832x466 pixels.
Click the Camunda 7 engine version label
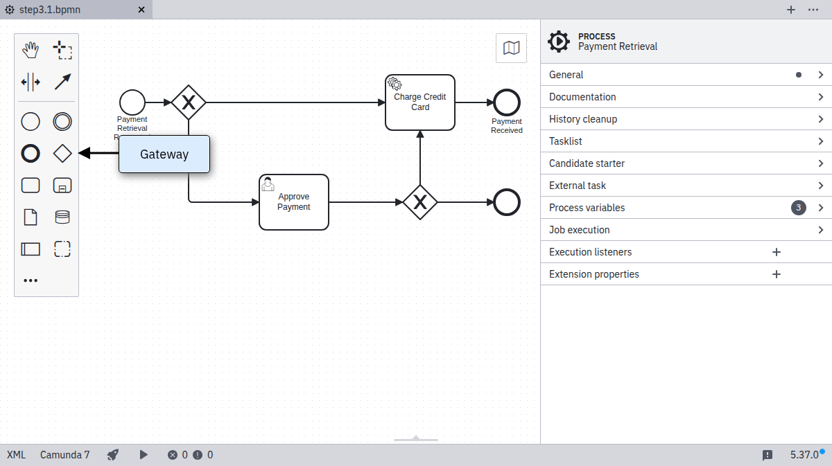(64, 455)
